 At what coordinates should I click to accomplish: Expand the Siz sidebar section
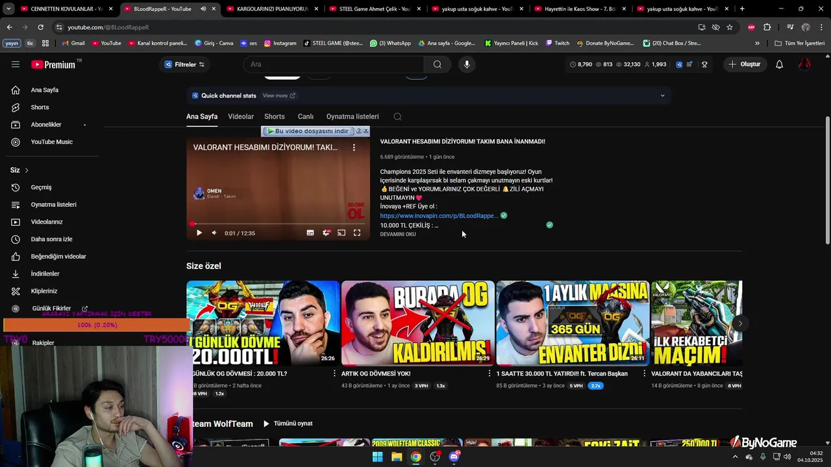click(19, 170)
